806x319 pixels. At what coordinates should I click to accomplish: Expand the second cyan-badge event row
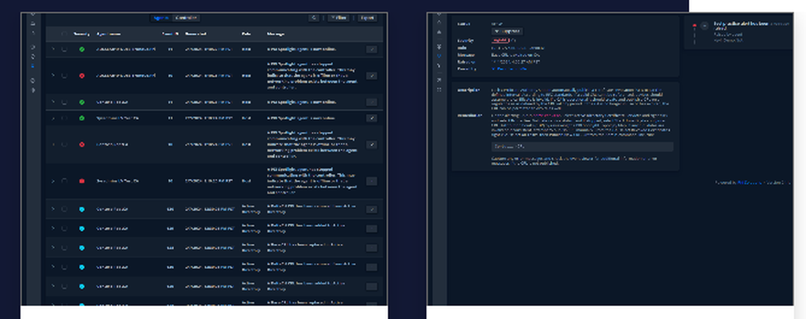point(52,229)
